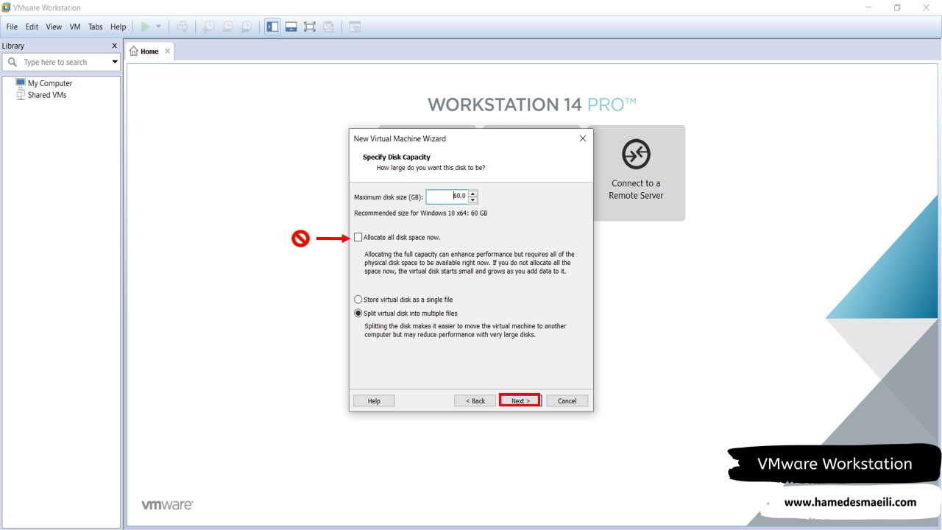
Task: Select My Computer in the Library tree
Action: [50, 83]
